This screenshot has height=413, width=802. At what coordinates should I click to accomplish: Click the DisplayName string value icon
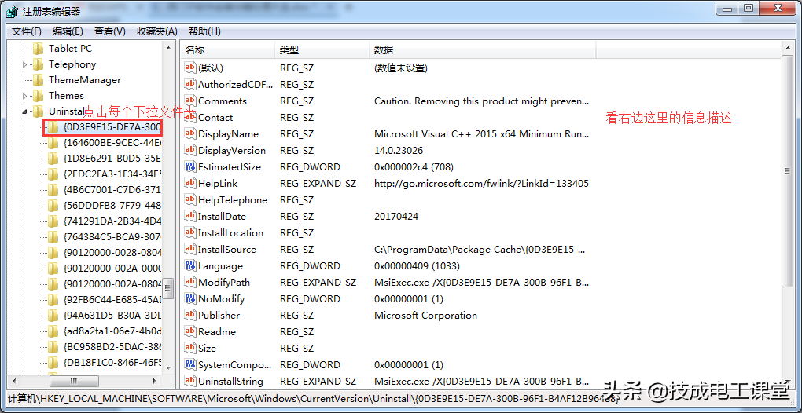pos(189,133)
